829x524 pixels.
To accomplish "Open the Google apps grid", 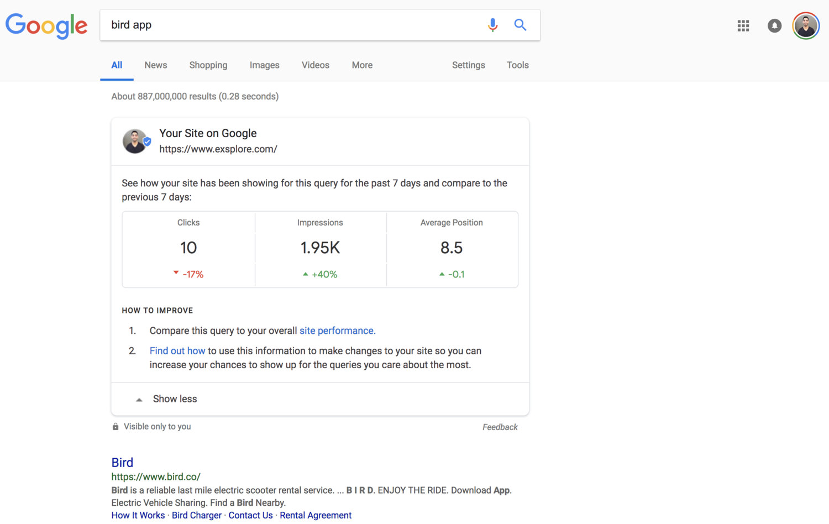I will click(x=743, y=25).
